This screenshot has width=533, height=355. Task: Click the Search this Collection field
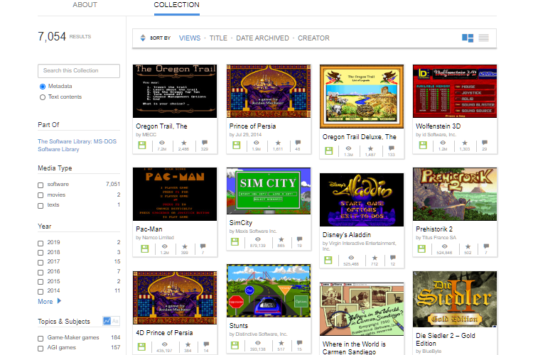coord(79,71)
